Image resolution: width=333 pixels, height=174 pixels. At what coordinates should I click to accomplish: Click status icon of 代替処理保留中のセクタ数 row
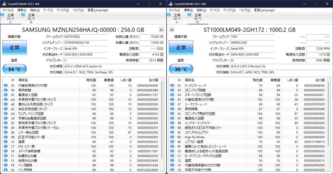click(172, 165)
